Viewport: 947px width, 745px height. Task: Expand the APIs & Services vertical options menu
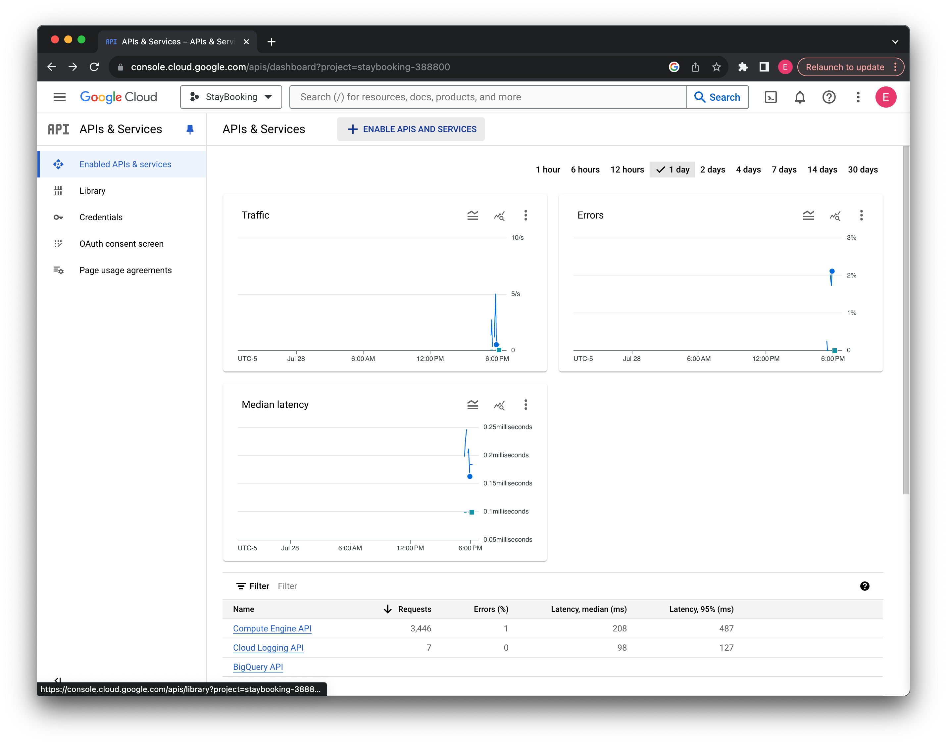click(859, 97)
